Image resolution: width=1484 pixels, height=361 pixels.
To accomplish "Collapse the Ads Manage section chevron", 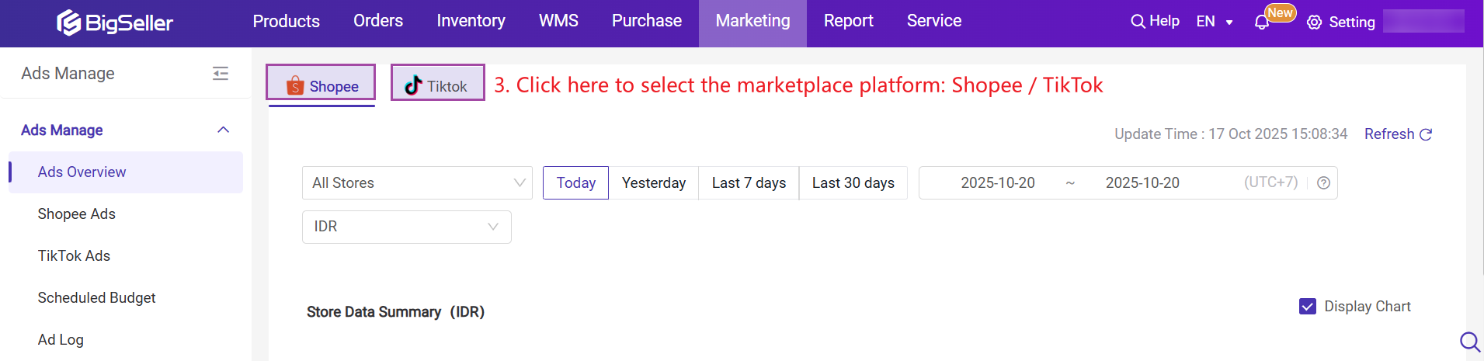I will [224, 130].
